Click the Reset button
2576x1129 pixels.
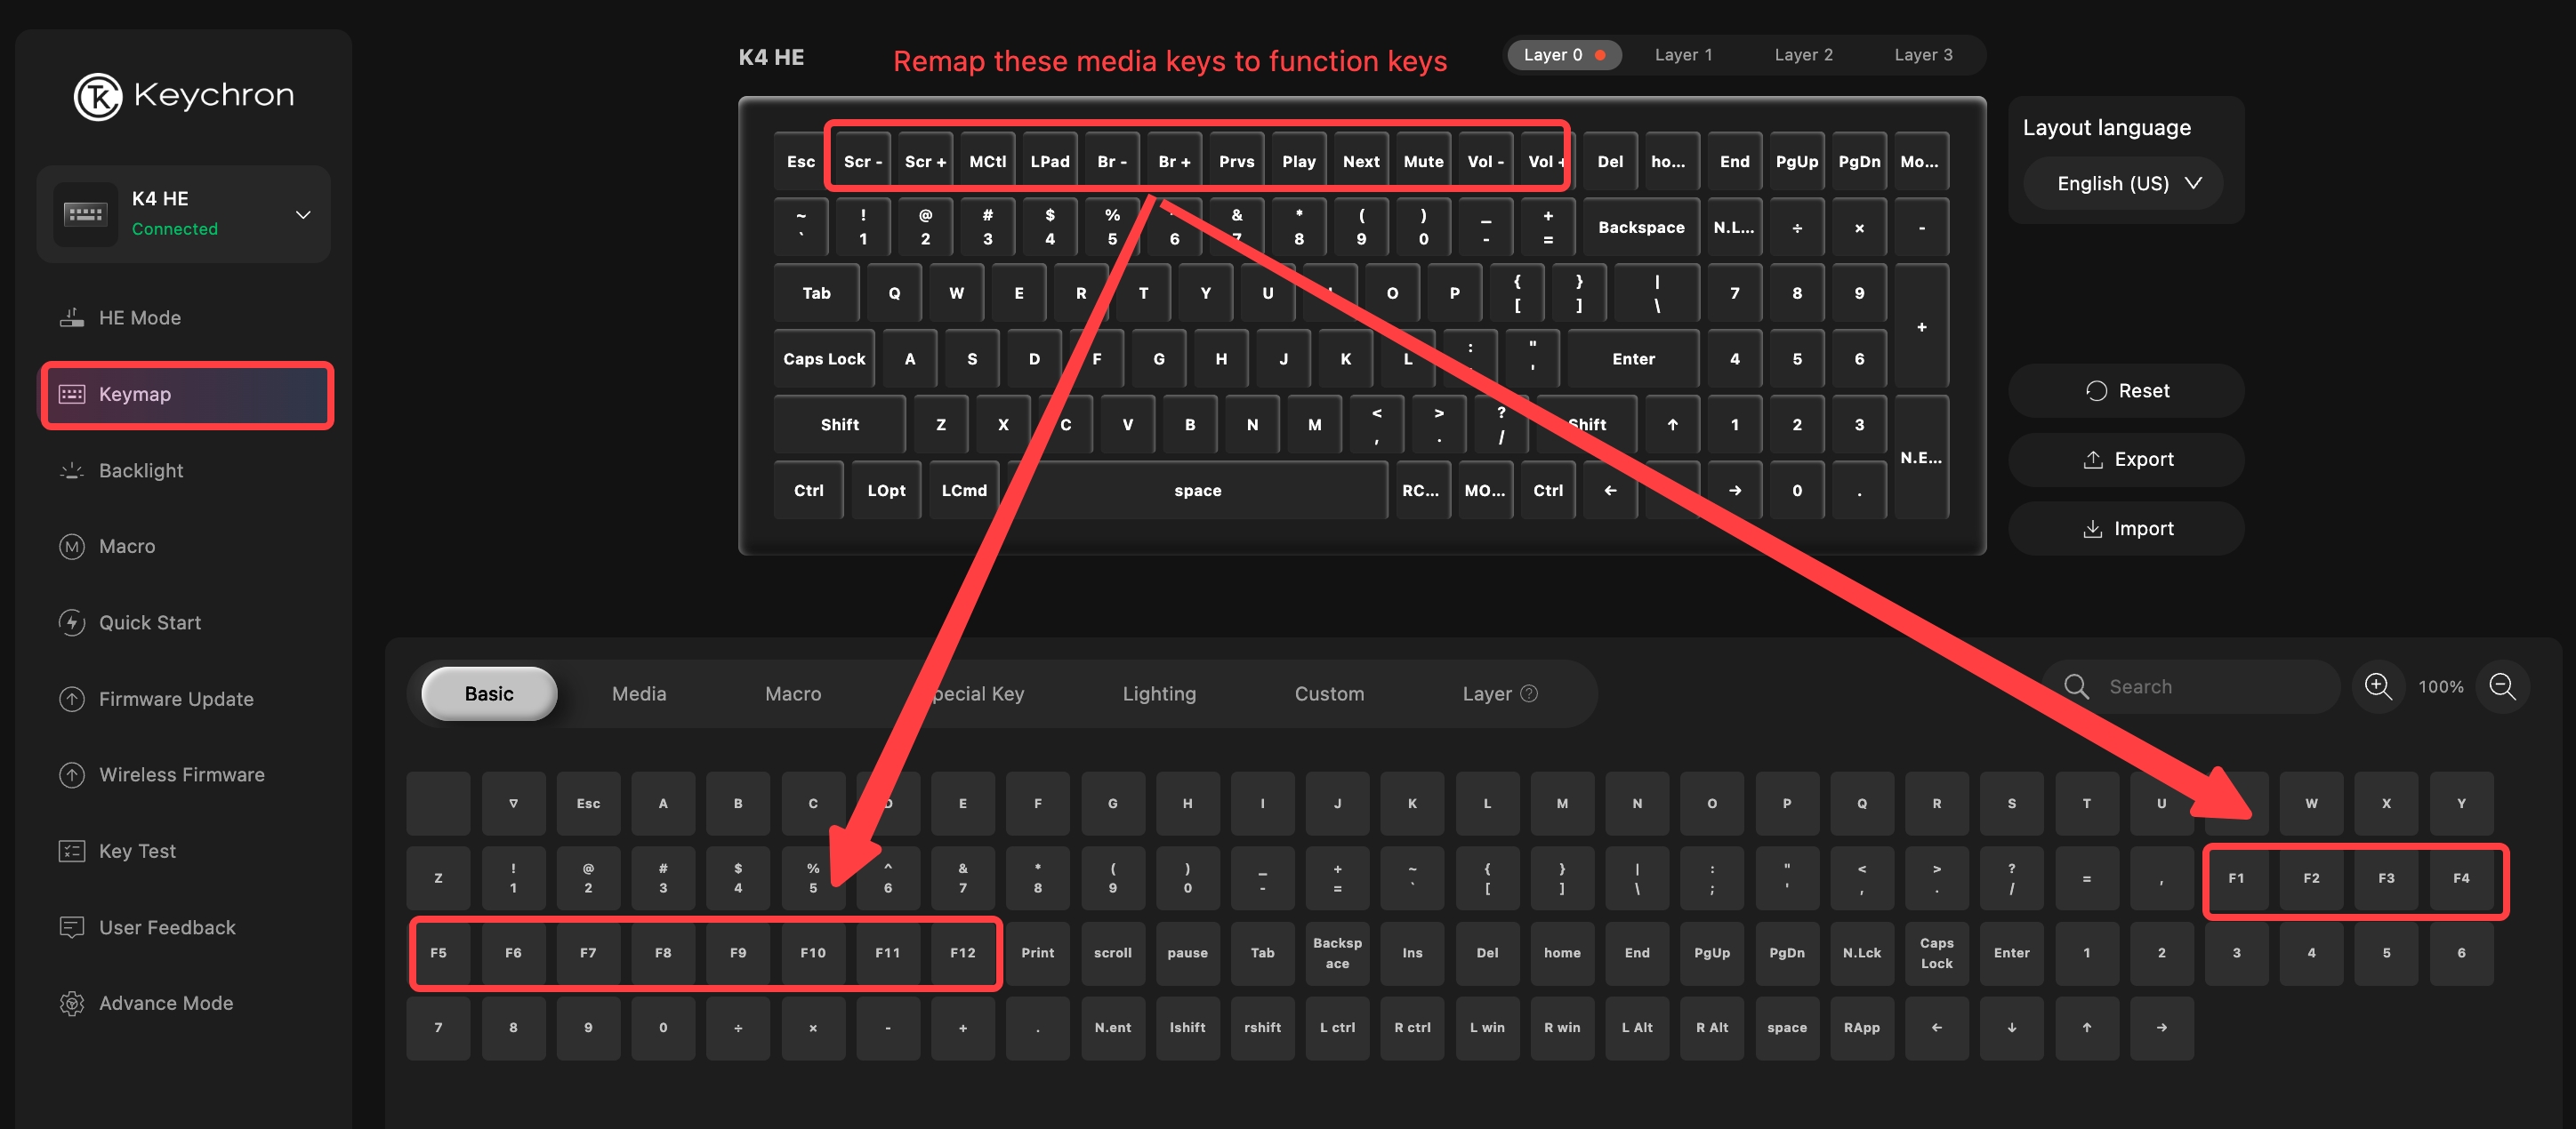2126,390
